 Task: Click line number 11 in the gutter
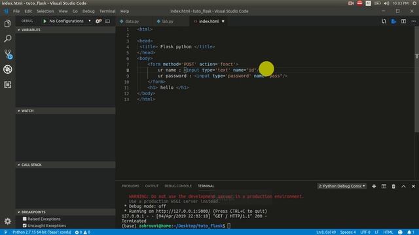(x=126, y=87)
